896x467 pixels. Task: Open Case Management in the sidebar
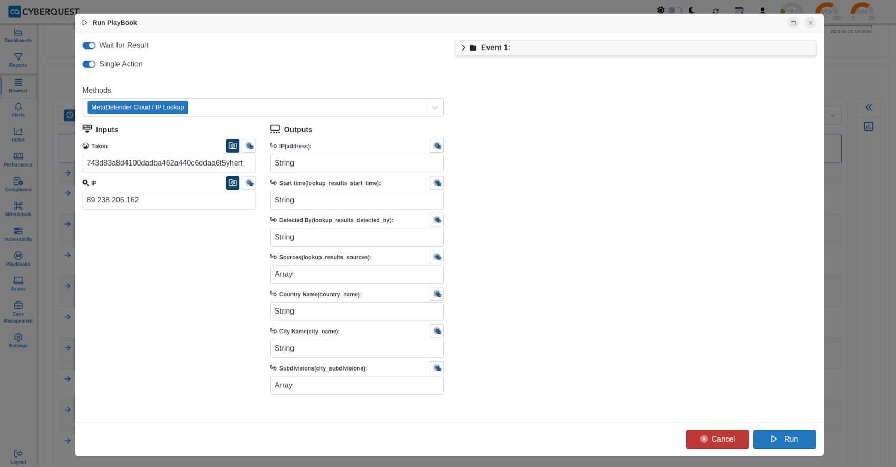point(18,313)
